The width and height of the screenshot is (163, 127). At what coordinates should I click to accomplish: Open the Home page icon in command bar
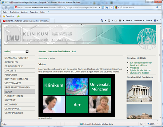click(102, 21)
